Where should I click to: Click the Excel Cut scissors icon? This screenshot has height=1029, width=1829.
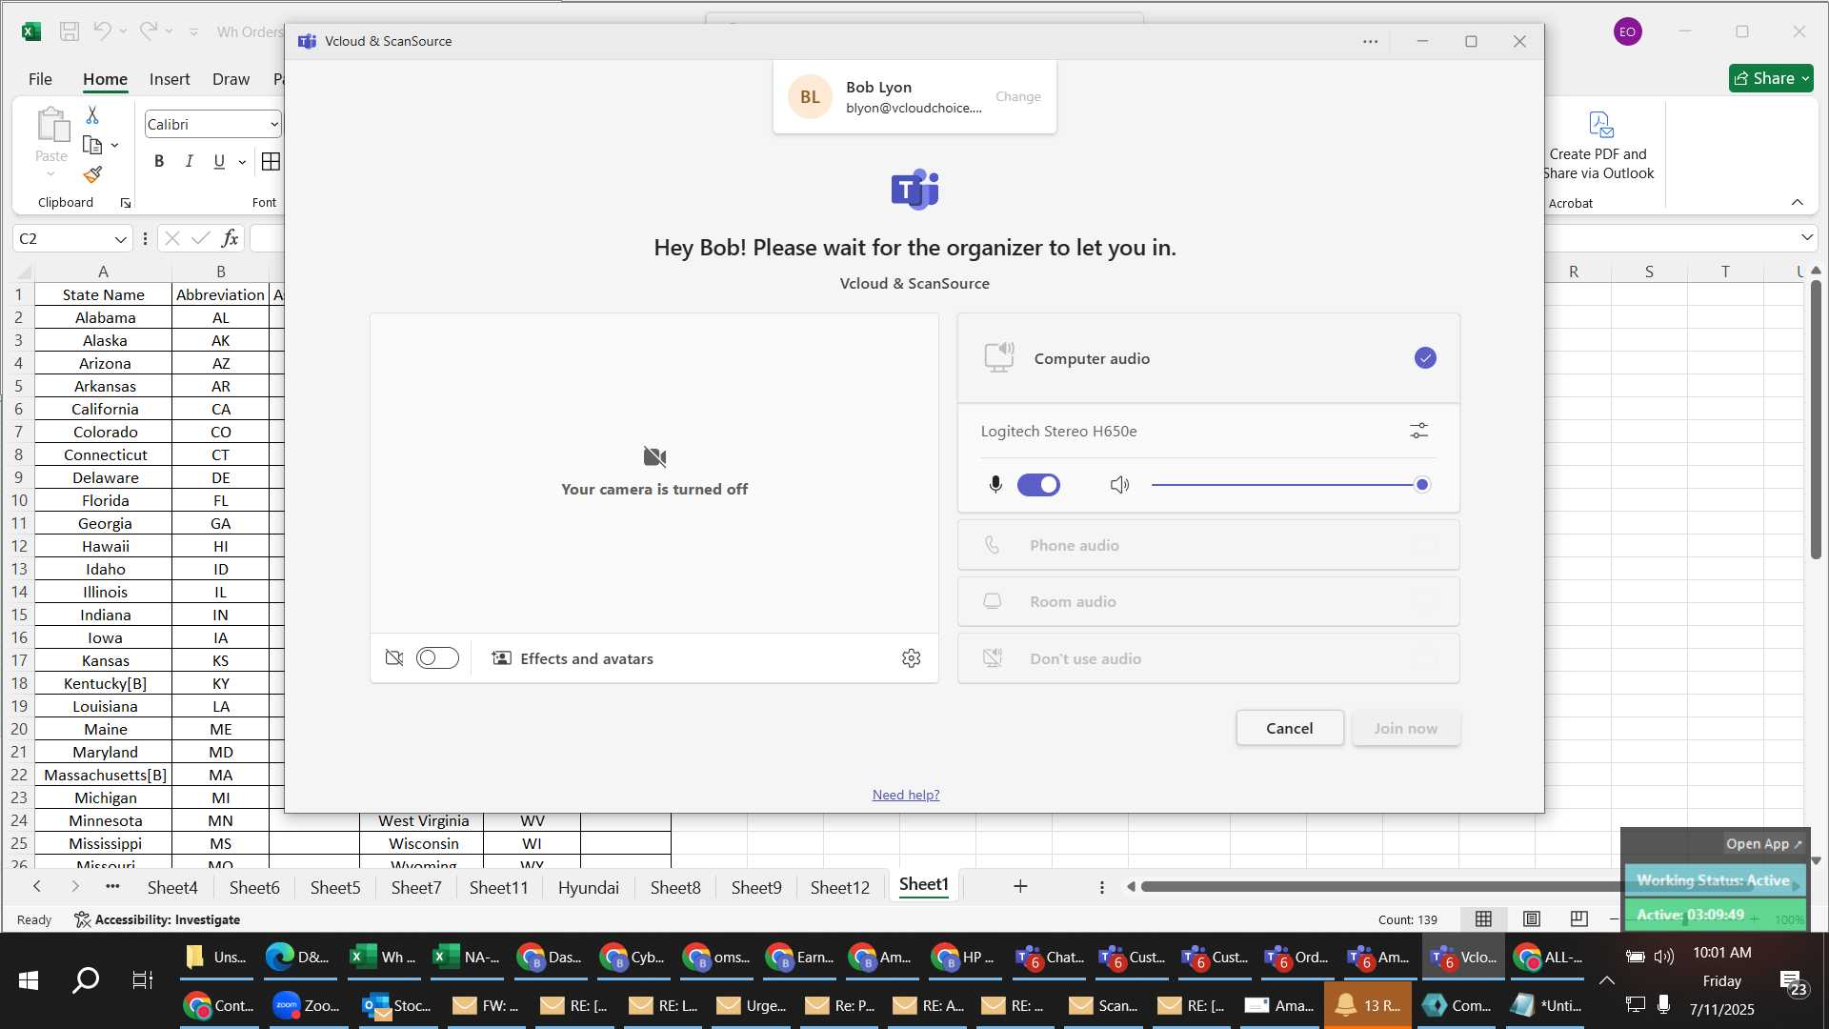point(92,115)
